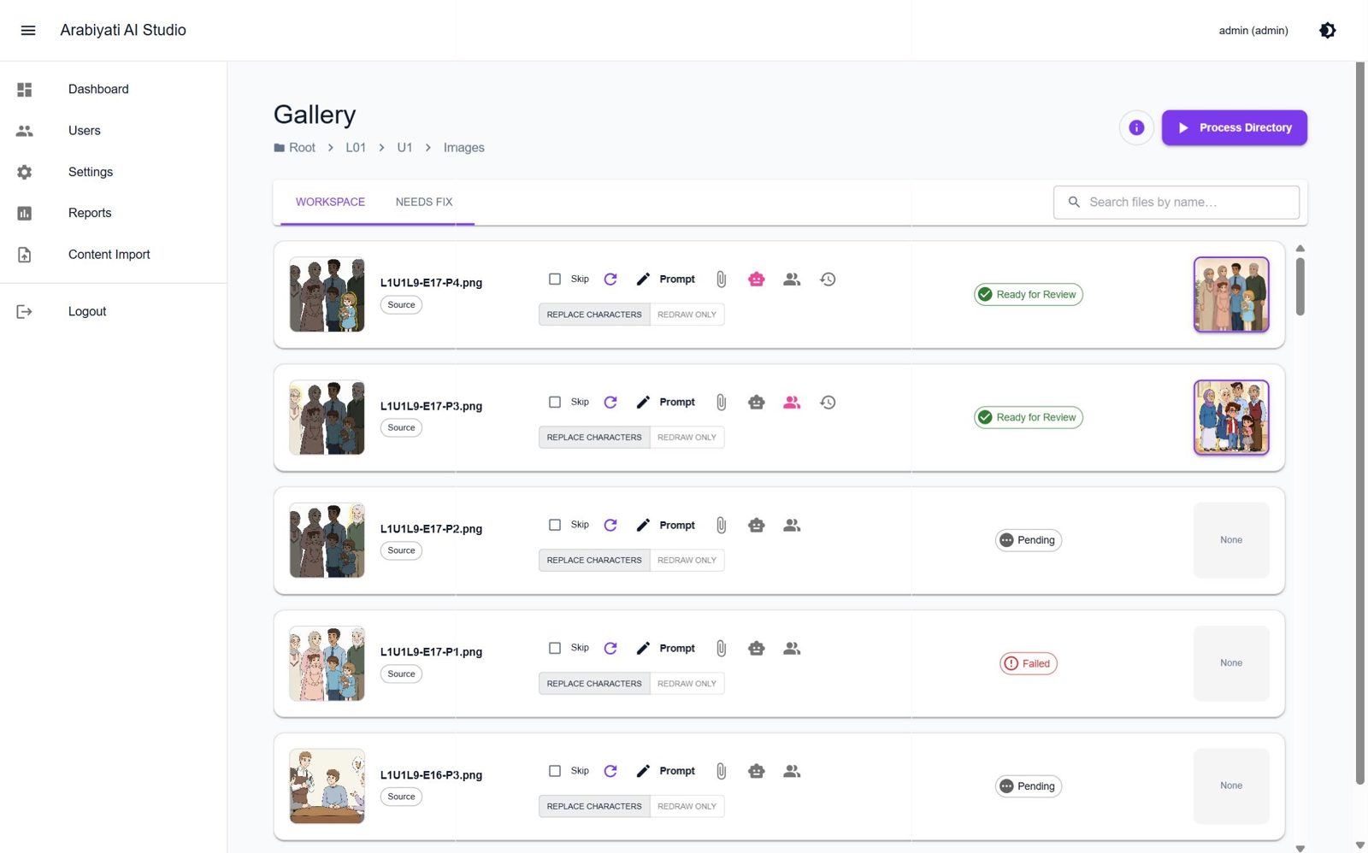Edit Prompt for L1U1L9-E17-P3.png
Image resolution: width=1368 pixels, height=853 pixels.
pos(666,403)
